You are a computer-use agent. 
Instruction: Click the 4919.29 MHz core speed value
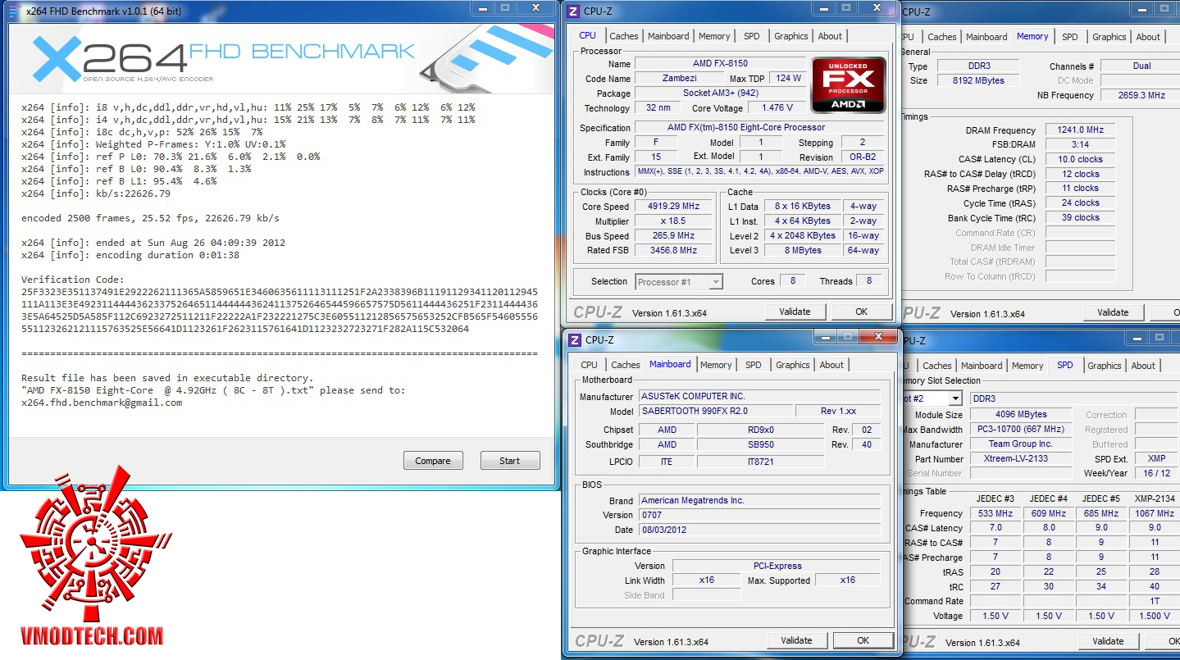pyautogui.click(x=673, y=207)
